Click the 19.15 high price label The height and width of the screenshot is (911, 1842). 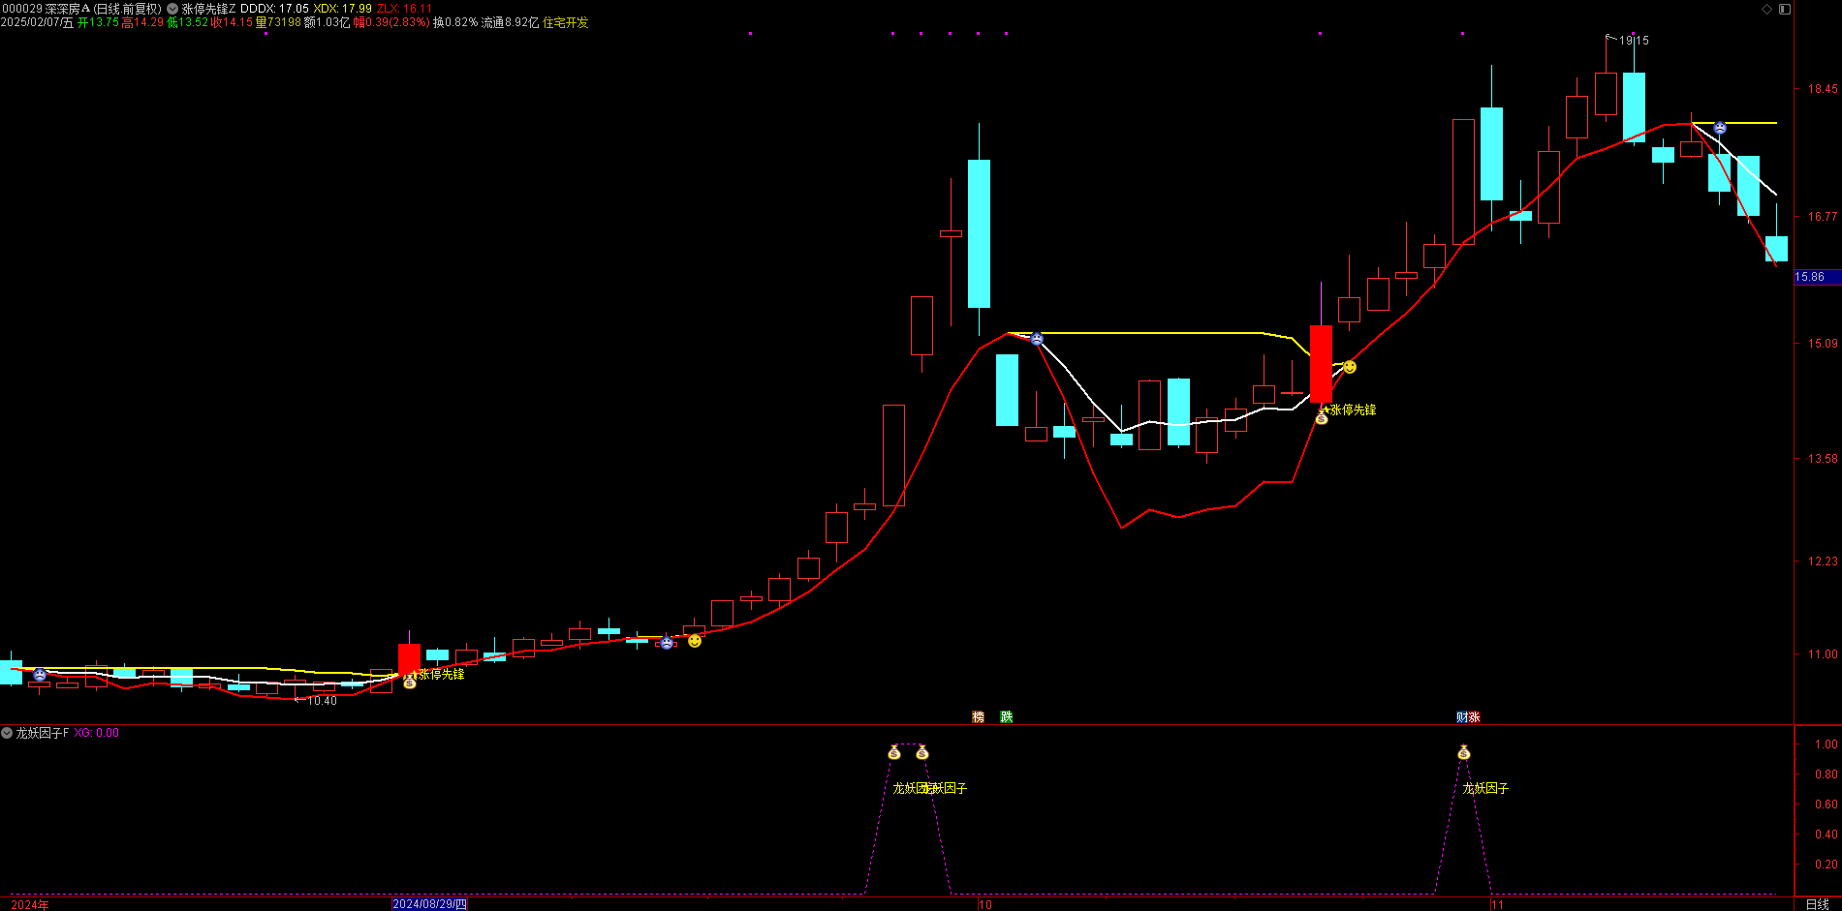pyautogui.click(x=1634, y=41)
